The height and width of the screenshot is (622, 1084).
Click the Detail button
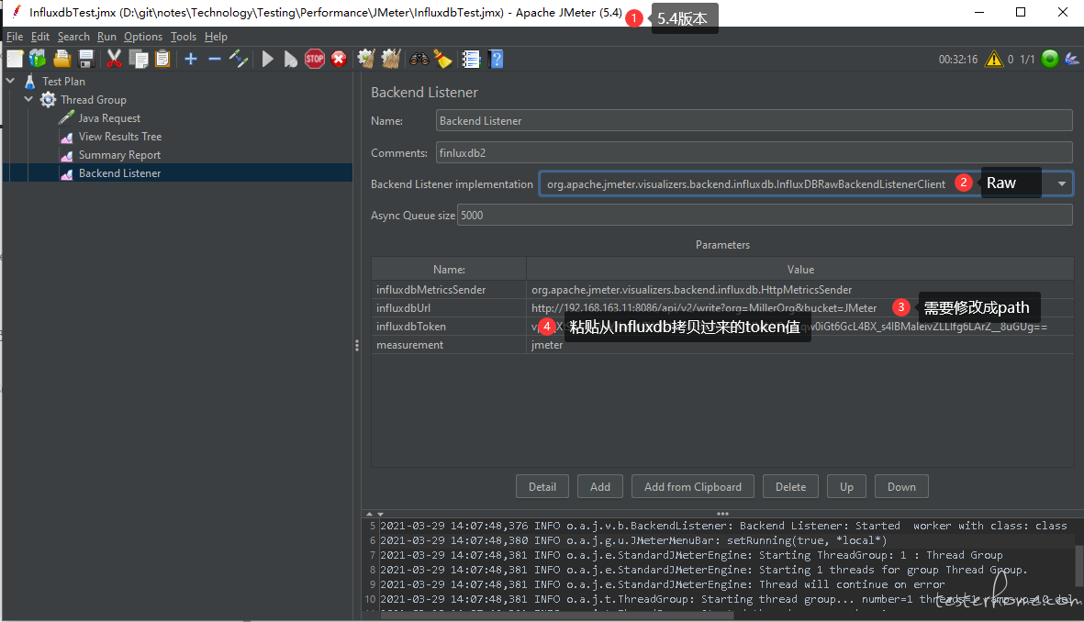click(542, 486)
